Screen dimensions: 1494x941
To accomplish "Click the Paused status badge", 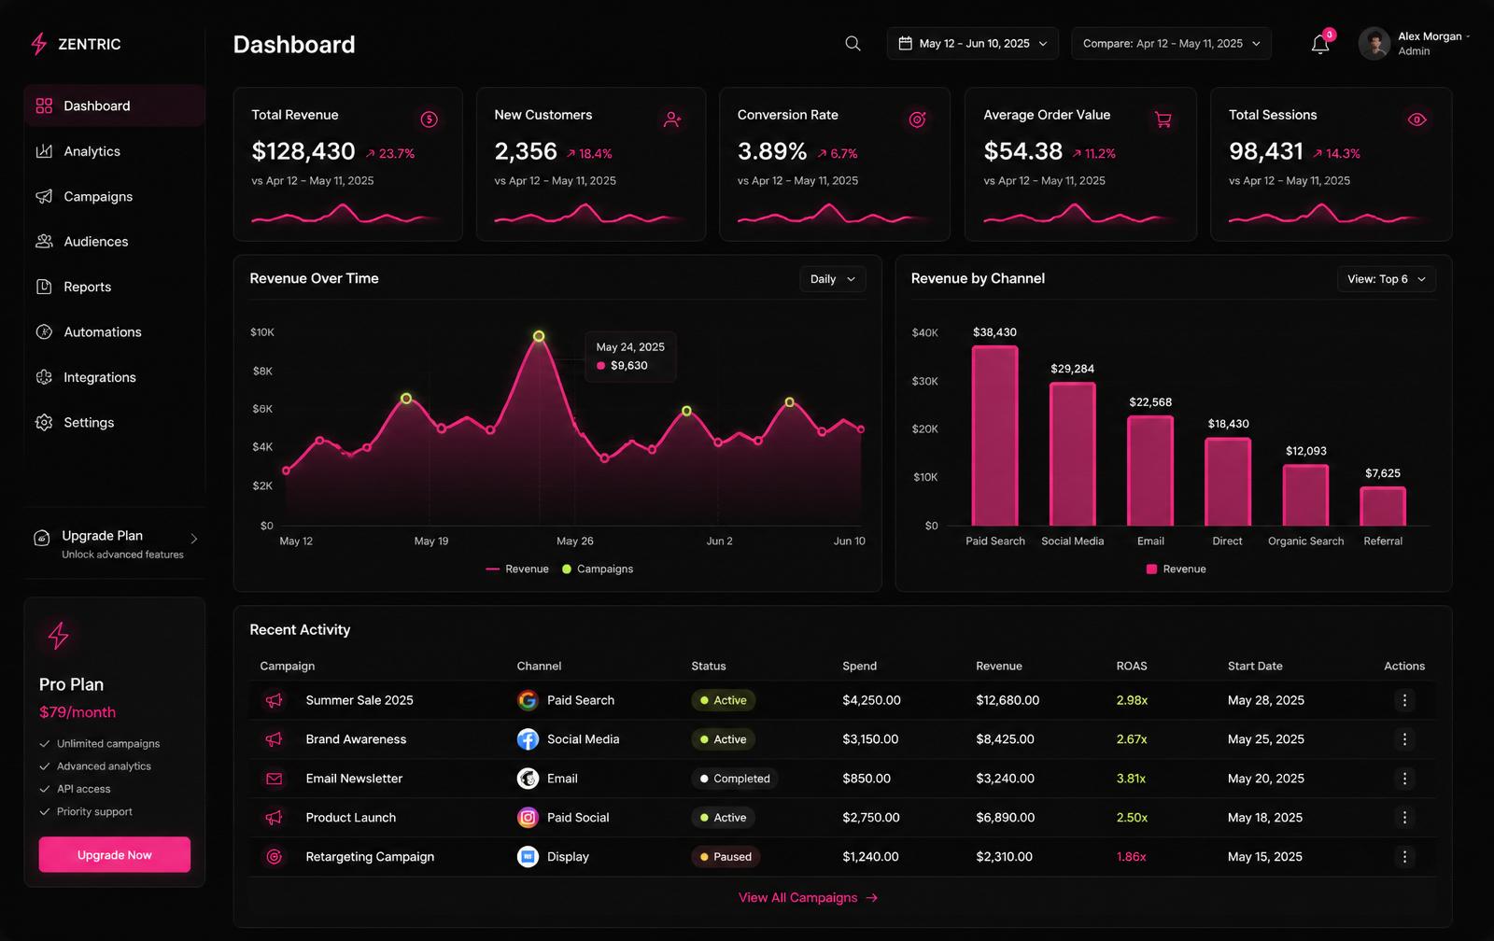I will point(726,857).
